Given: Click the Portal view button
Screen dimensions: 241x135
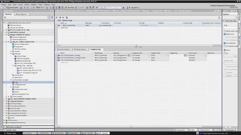Looking at the screenshot, I should click(10, 133).
